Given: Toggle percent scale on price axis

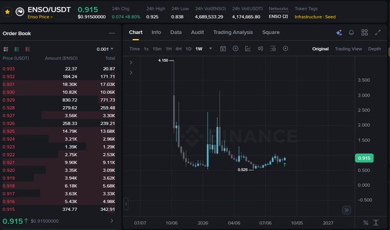Looking at the screenshot, I should [365, 223].
